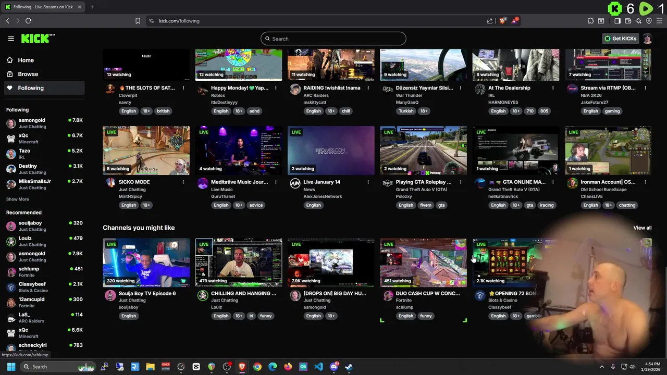Click the Classybeef avatar under OPENING 72 BONUS
The image size is (667, 375).
(x=480, y=295)
